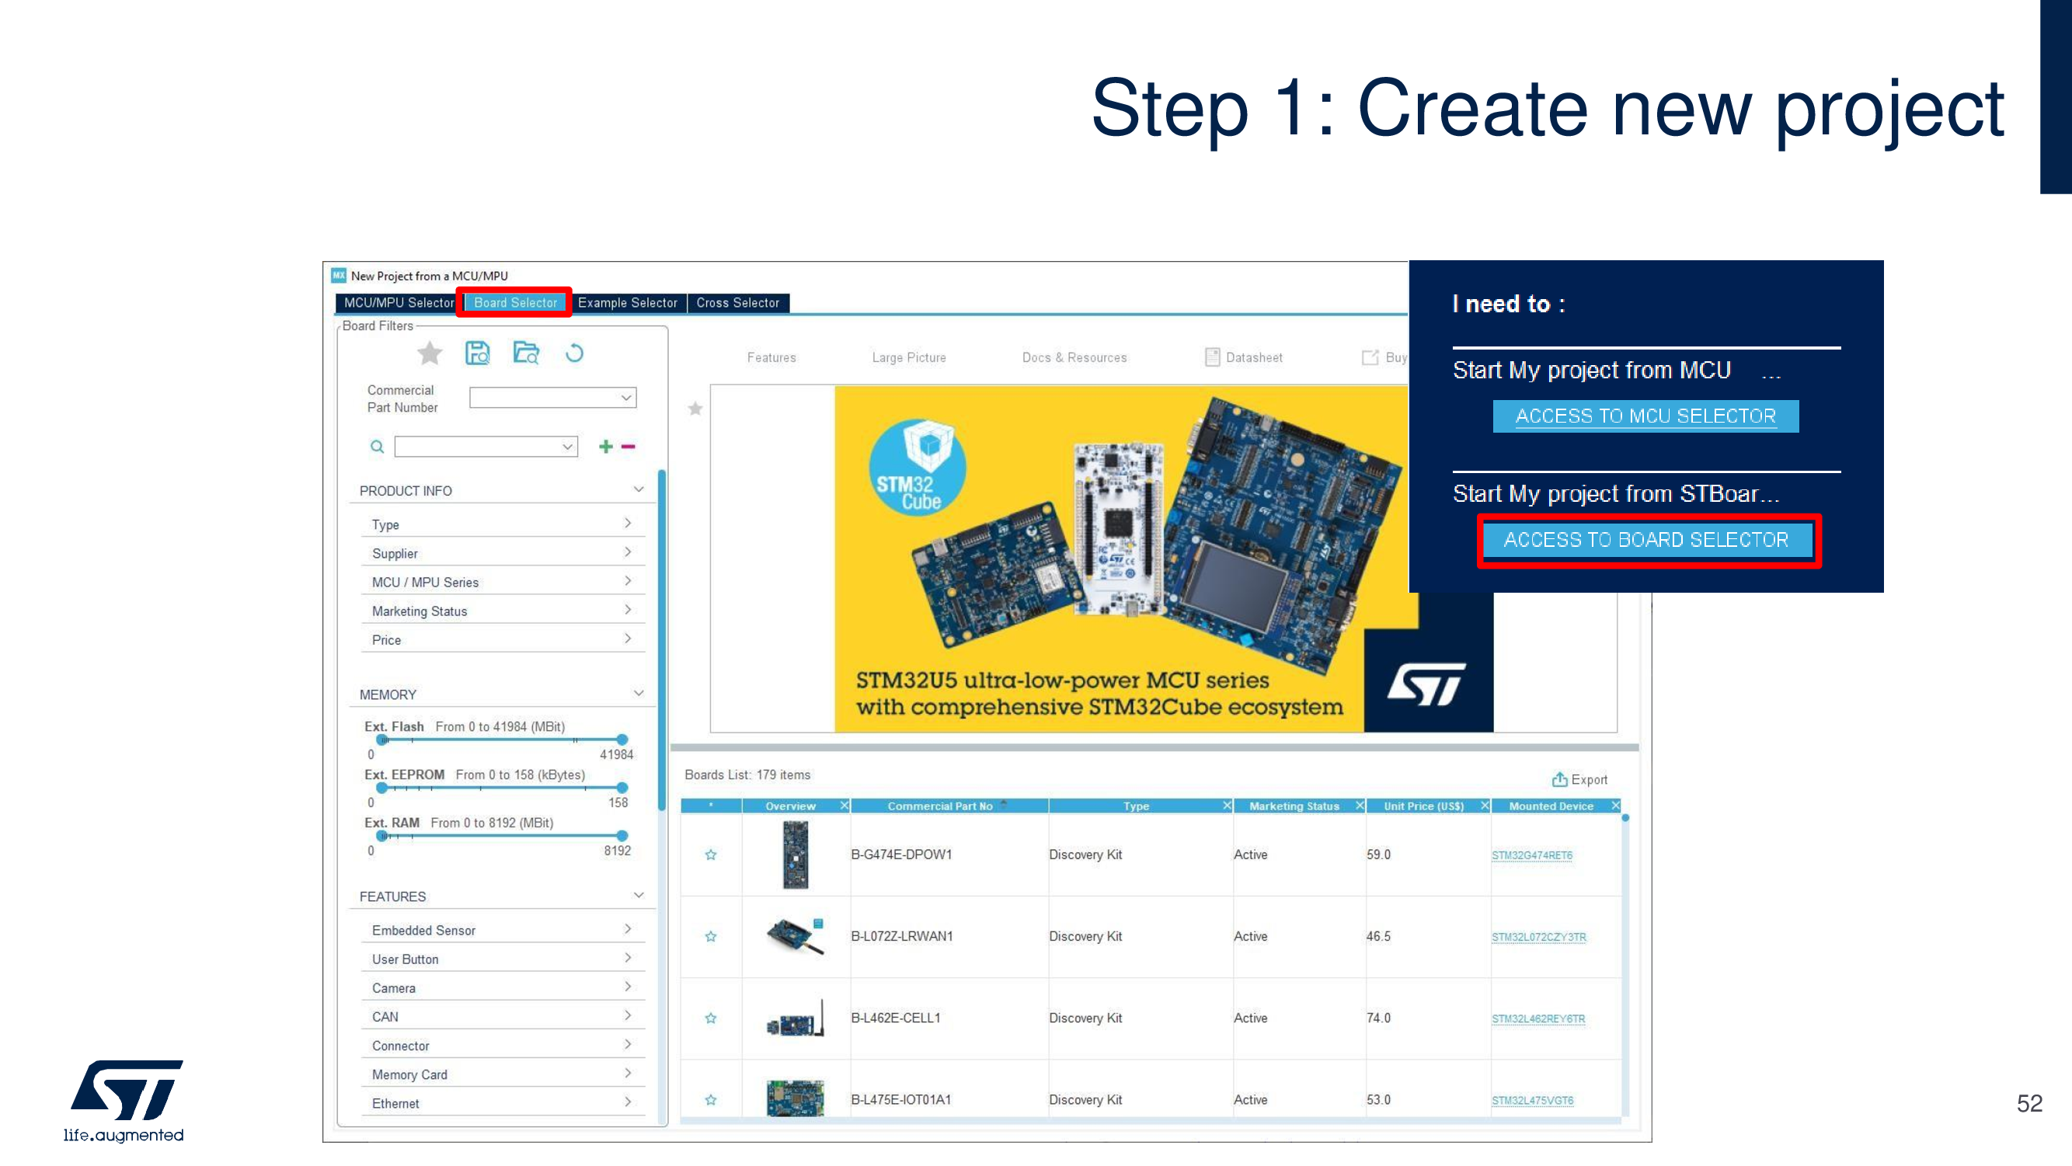Open the STM32G474RET6 mounted device link
The width and height of the screenshot is (2072, 1166).
[x=1531, y=855]
